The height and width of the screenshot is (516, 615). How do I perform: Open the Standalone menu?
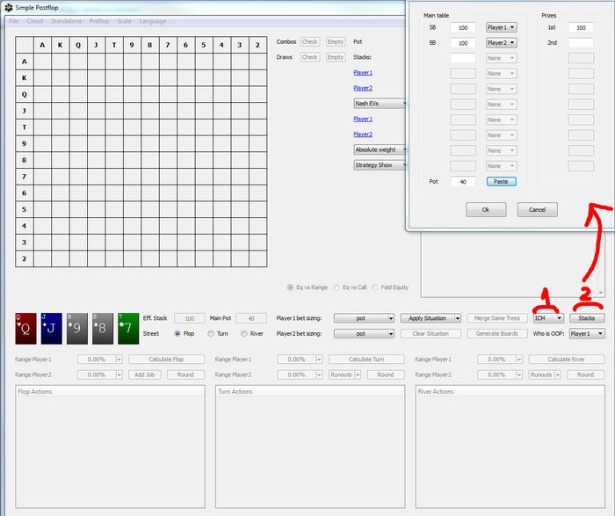66,21
